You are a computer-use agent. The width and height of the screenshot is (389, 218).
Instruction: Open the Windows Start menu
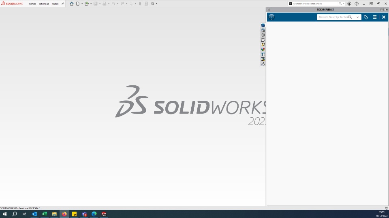tap(5, 214)
